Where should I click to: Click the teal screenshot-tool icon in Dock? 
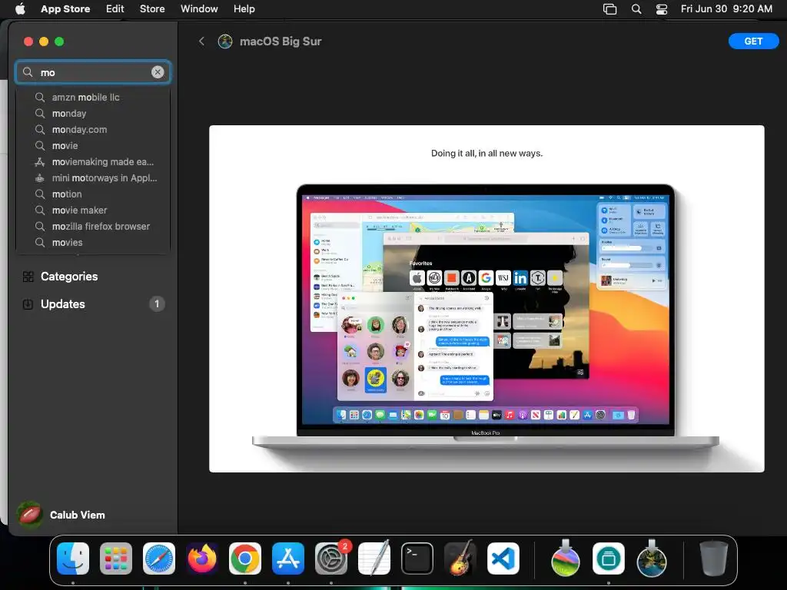pos(609,559)
